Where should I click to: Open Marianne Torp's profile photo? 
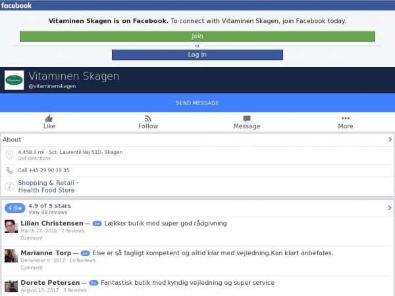tap(11, 256)
